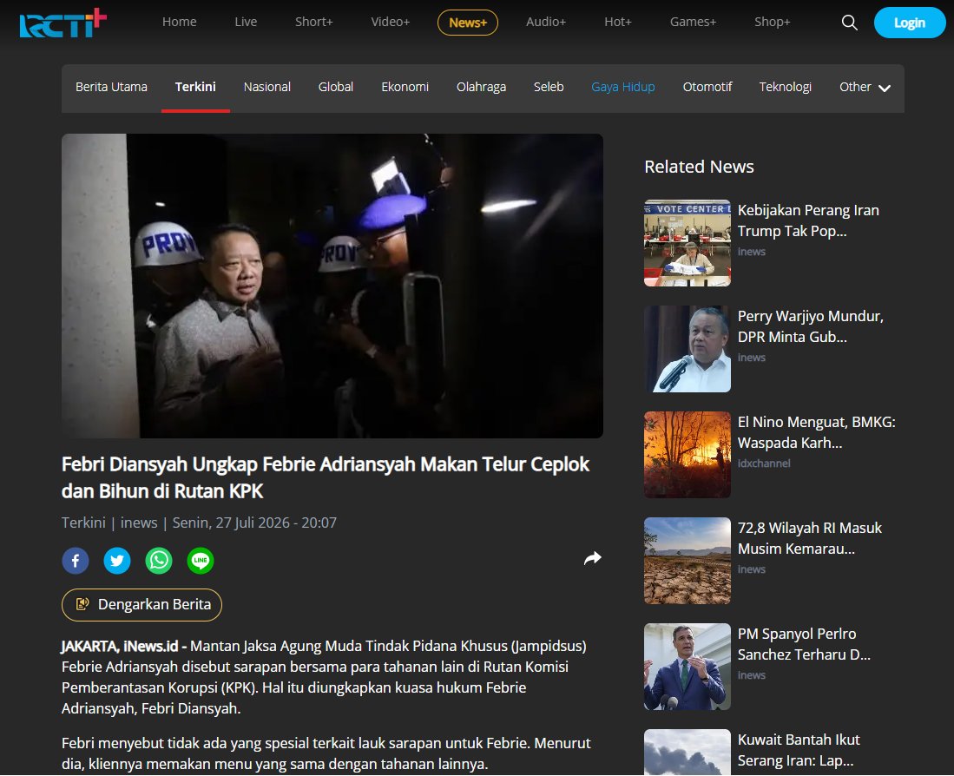Viewport: 954px width, 776px height.
Task: Switch to Global tab
Action: 336,87
